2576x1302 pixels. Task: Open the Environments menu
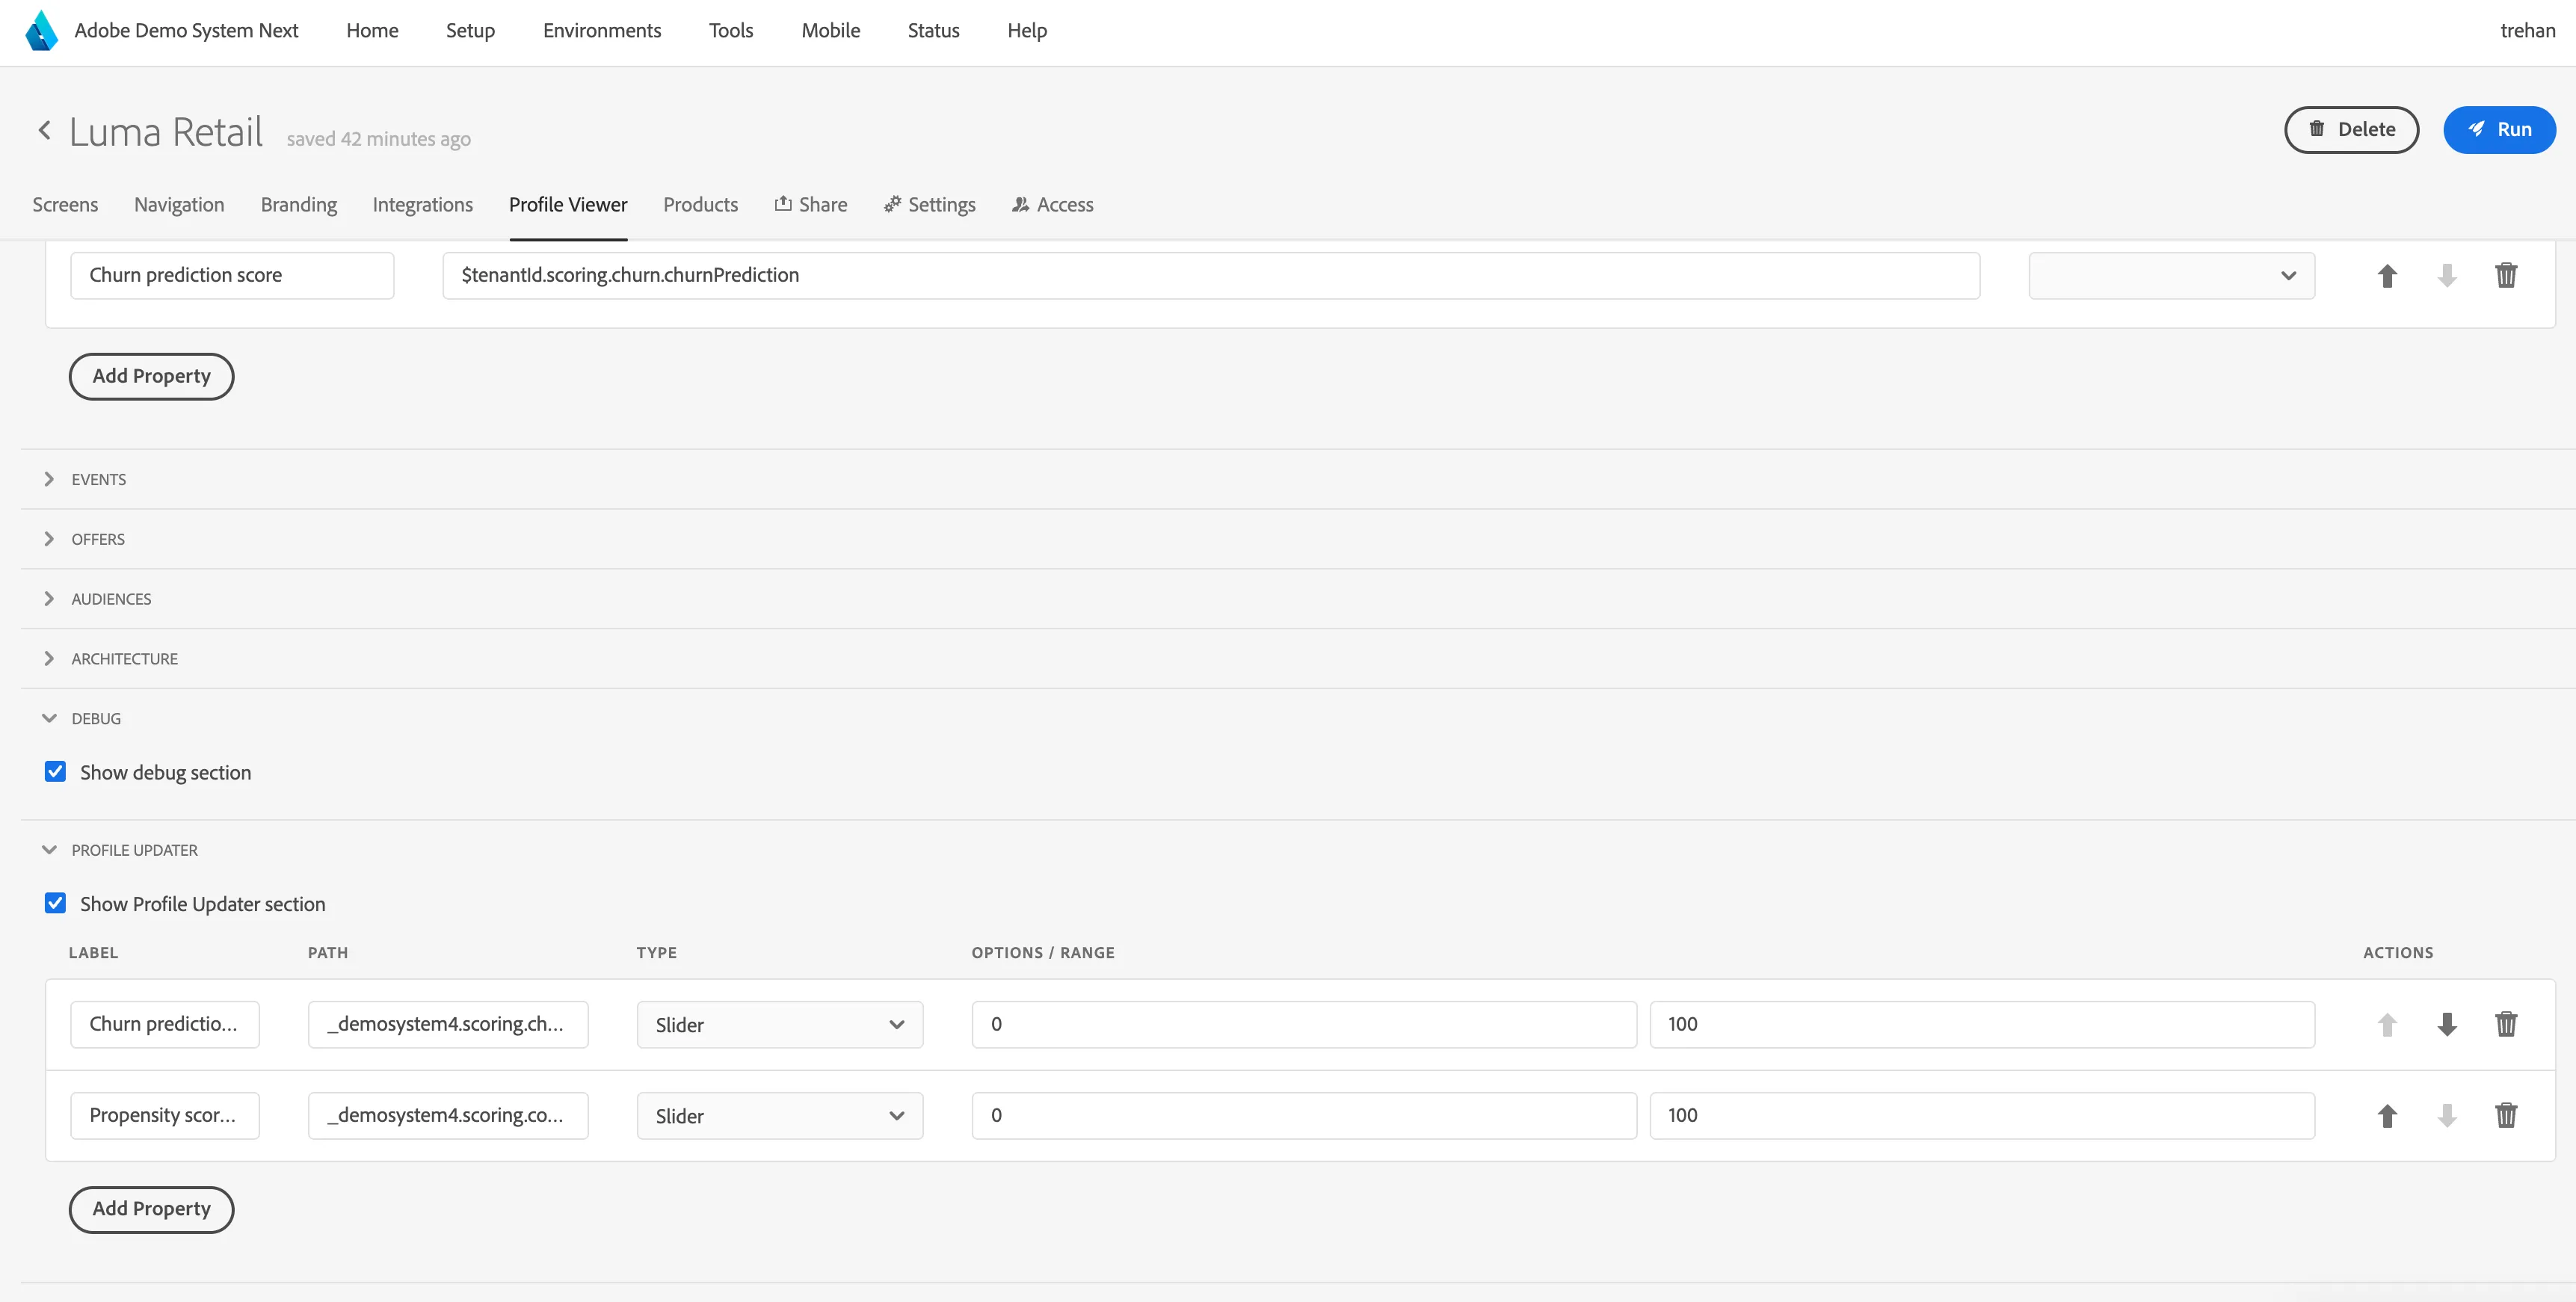[602, 31]
